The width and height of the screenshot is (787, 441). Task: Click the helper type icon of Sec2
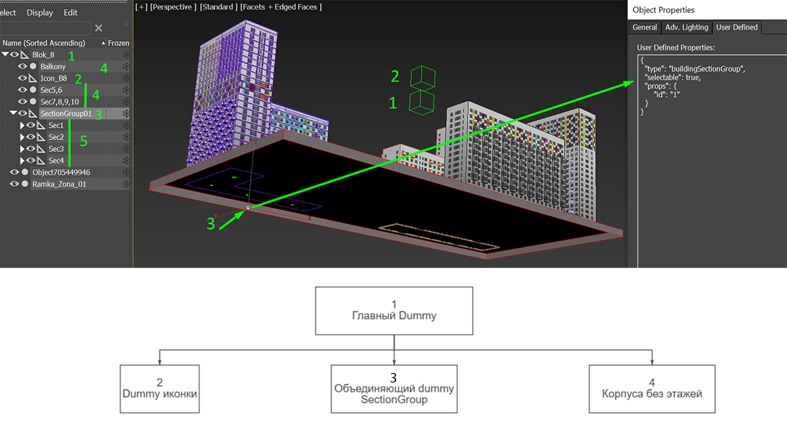pos(41,137)
